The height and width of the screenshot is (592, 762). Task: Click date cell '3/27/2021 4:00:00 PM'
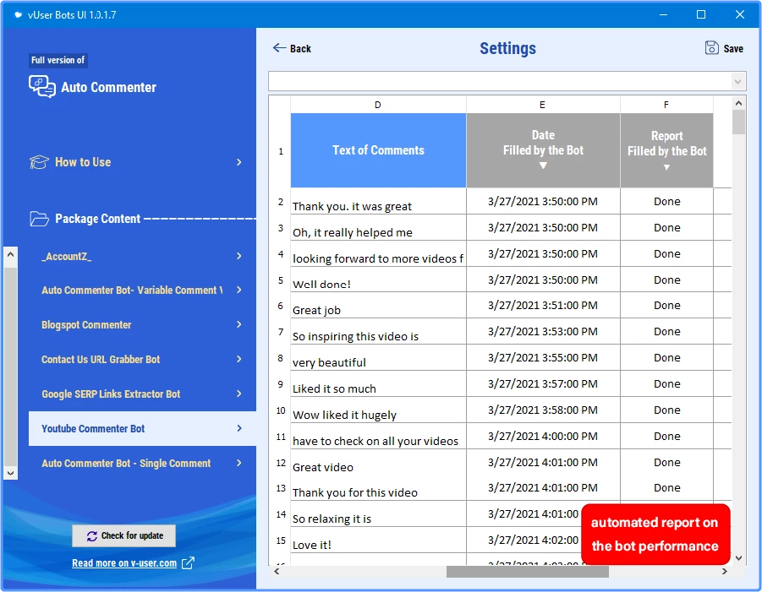coord(543,437)
